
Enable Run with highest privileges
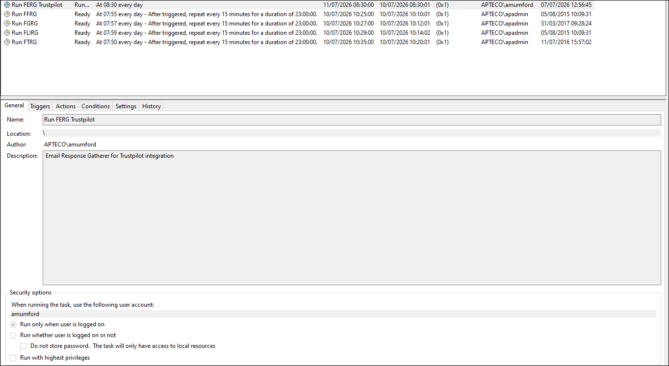[13, 358]
